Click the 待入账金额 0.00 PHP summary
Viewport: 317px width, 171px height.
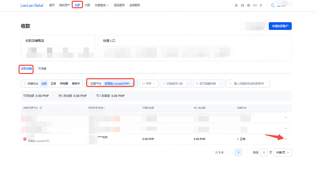click(72, 96)
